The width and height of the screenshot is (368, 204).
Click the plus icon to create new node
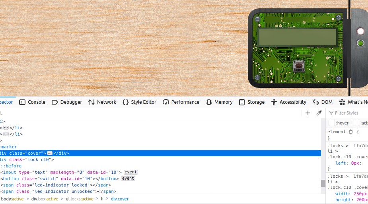click(308, 113)
